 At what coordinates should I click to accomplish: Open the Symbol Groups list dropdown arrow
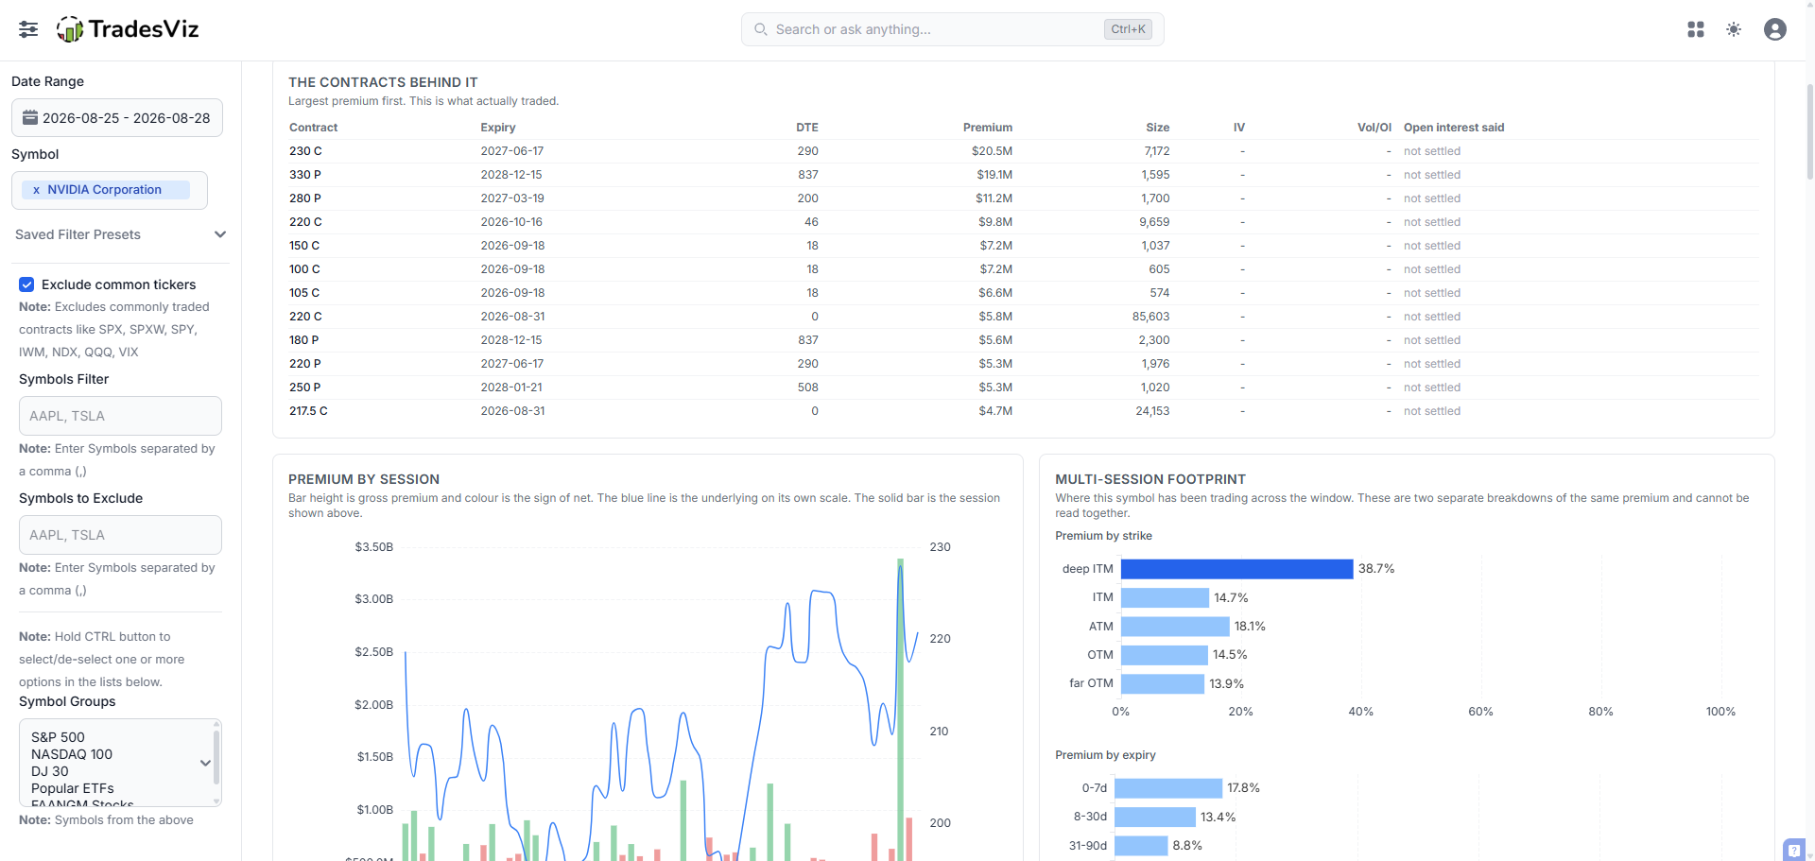pyautogui.click(x=205, y=763)
